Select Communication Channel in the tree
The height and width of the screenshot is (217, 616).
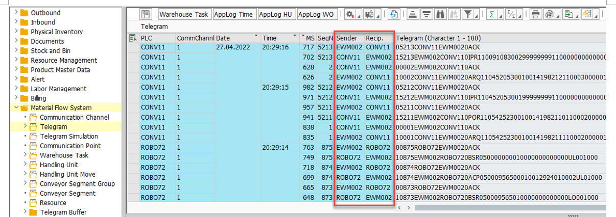click(x=74, y=117)
